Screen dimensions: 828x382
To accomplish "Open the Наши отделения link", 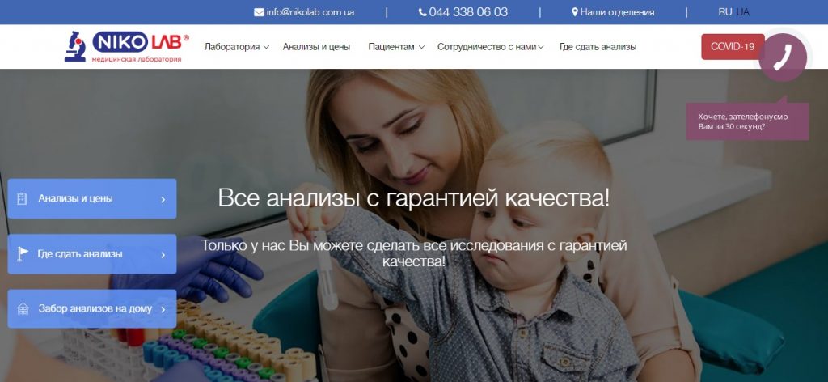I will 617,12.
